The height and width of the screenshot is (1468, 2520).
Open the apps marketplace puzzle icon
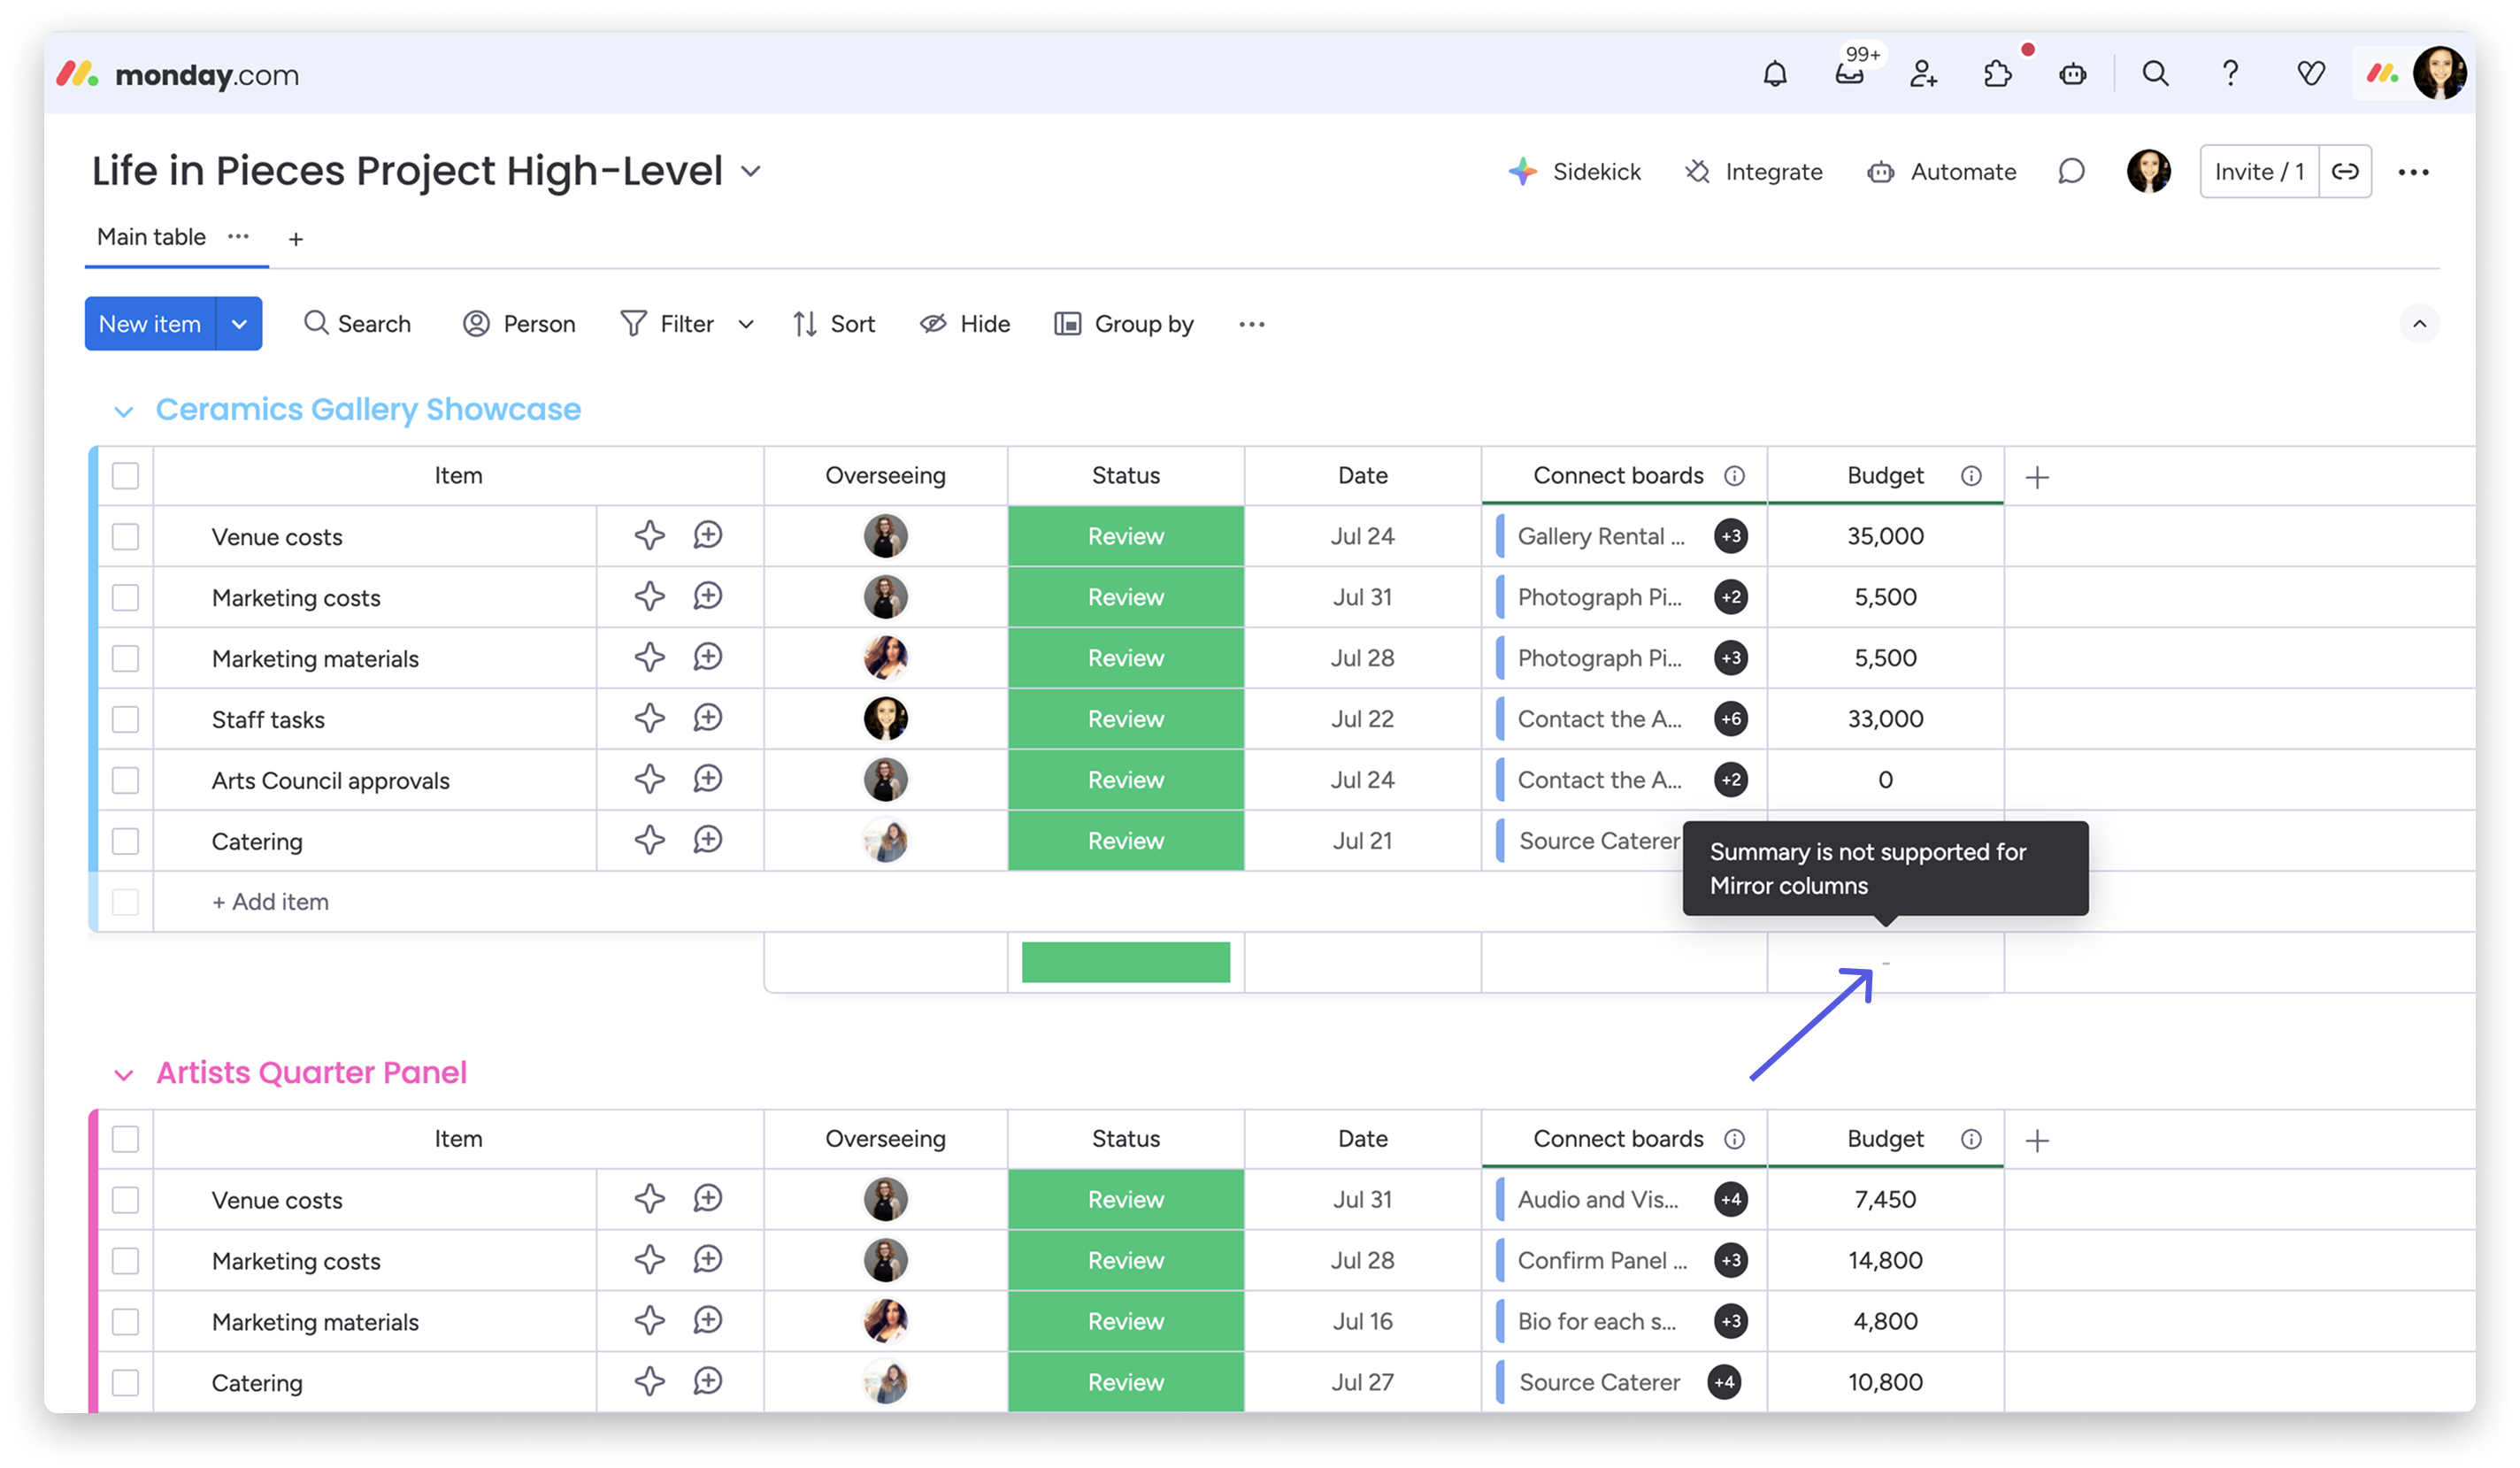coord(1997,74)
